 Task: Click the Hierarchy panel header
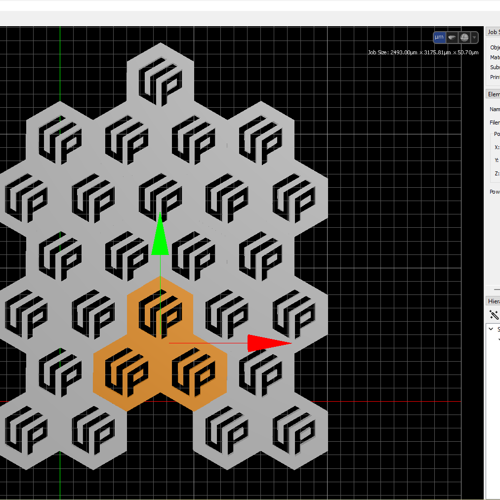click(x=493, y=301)
